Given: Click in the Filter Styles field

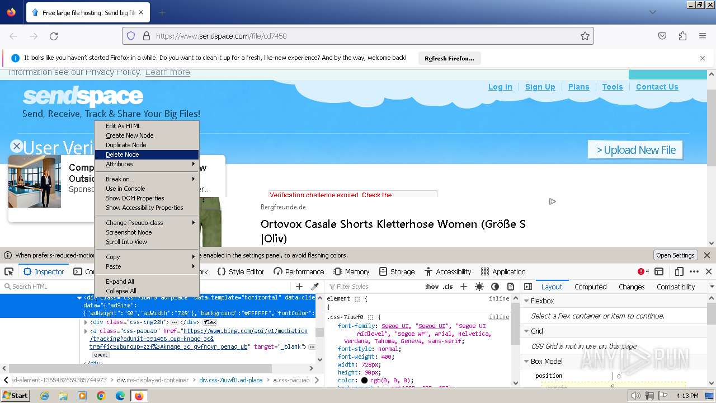Looking at the screenshot, I should 373,287.
